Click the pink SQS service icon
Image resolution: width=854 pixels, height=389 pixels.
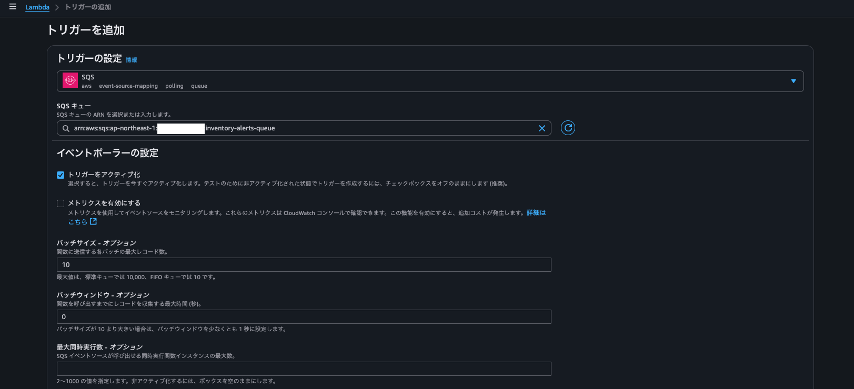coord(70,80)
